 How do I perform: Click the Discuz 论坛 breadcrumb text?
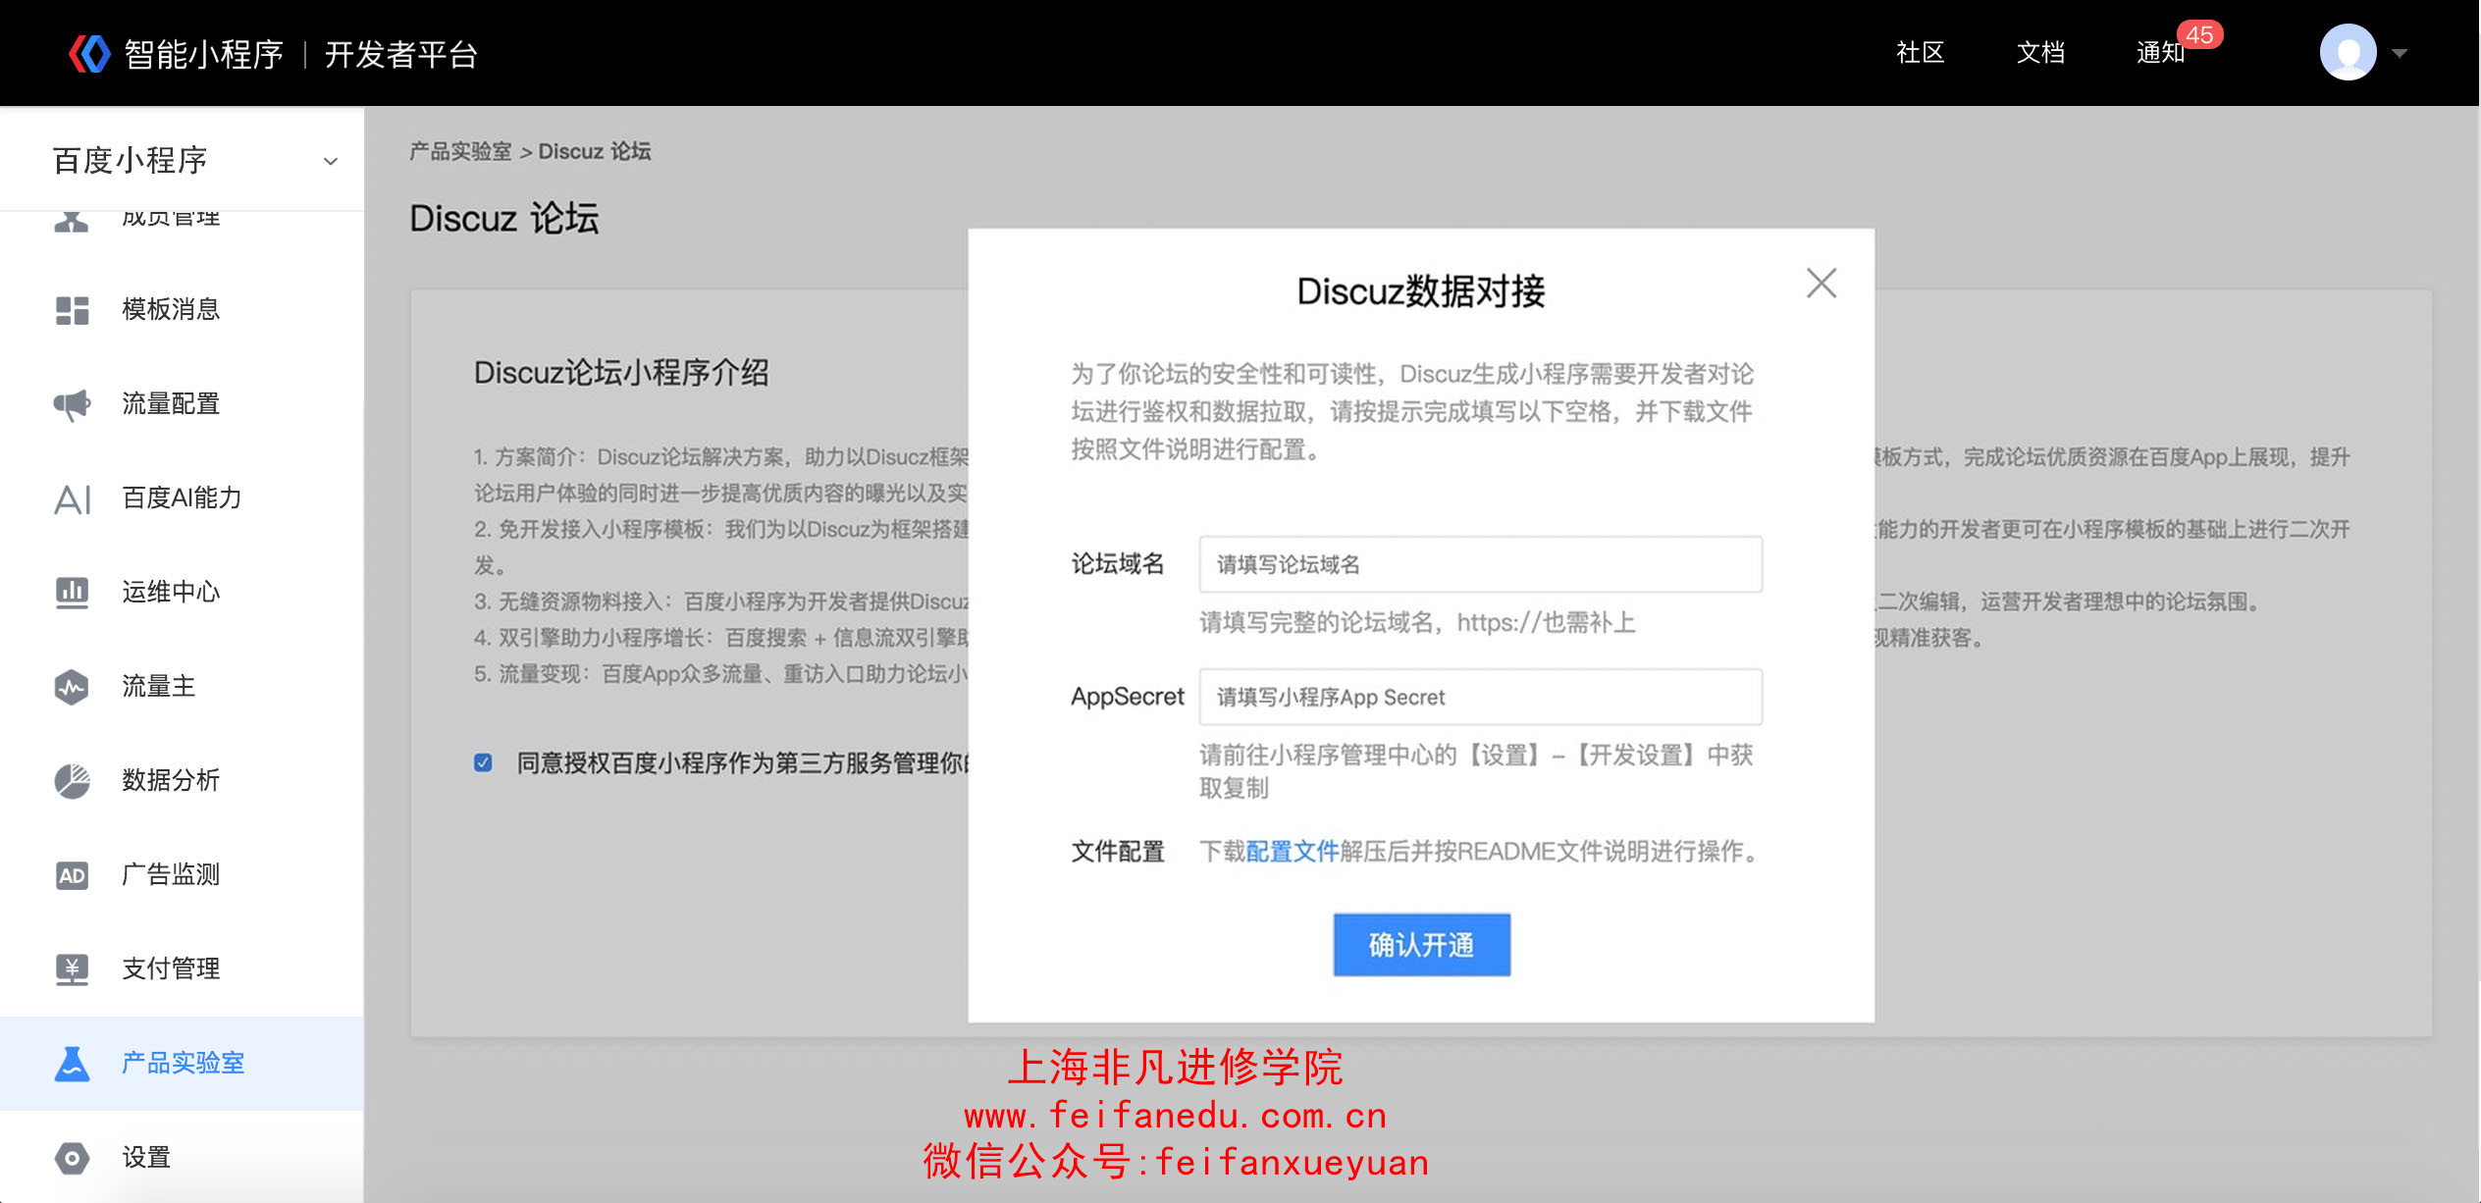[595, 151]
